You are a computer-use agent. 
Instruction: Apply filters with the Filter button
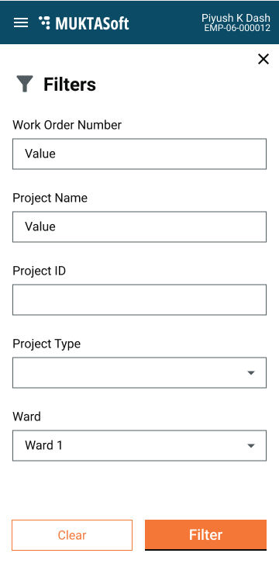(x=205, y=535)
